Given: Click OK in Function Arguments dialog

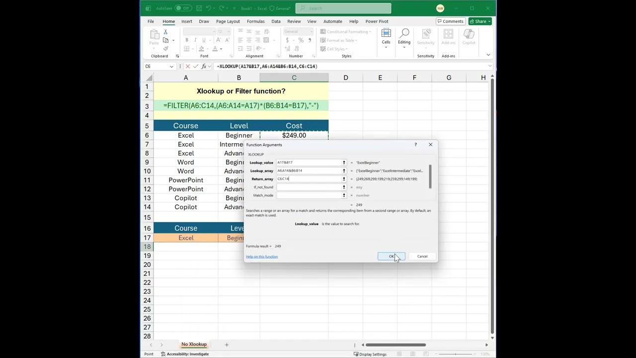Looking at the screenshot, I should (392, 257).
